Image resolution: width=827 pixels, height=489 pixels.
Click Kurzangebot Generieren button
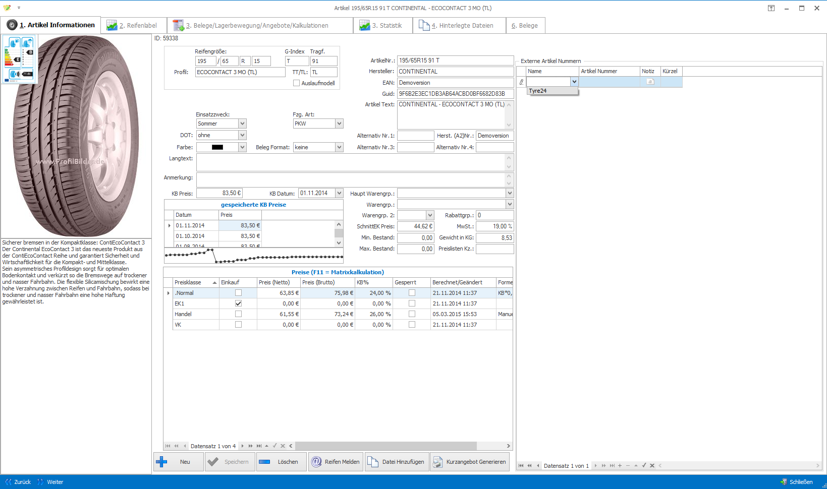point(470,462)
